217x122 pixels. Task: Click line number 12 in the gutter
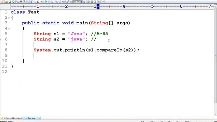(x=4, y=72)
